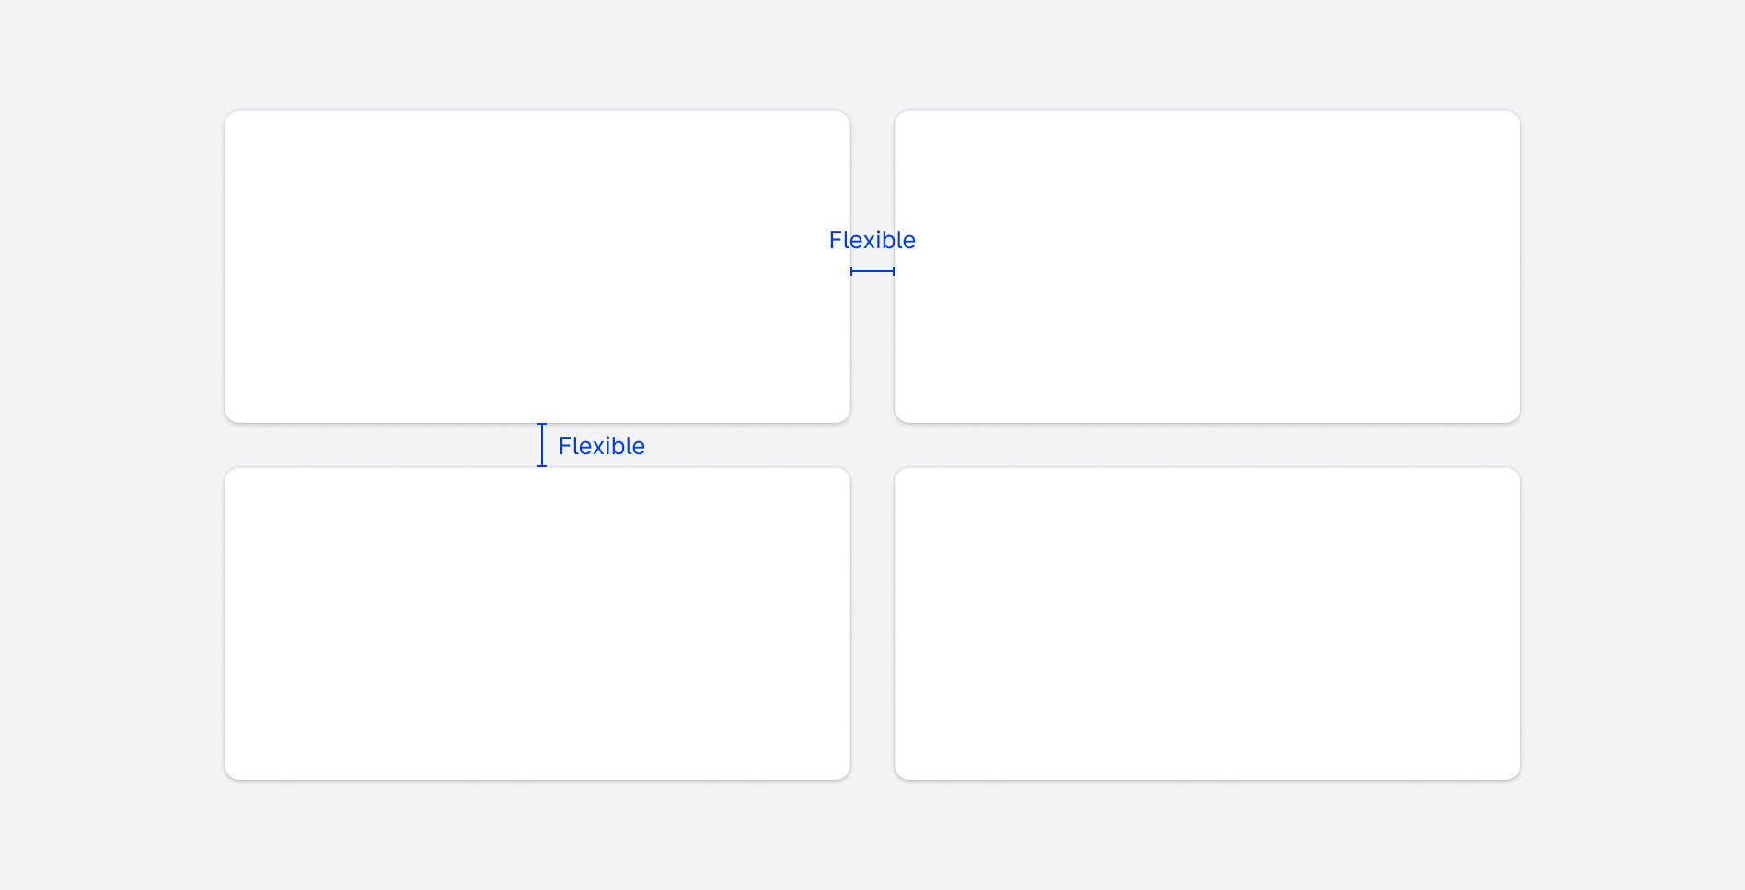Screen dimensions: 1745x890
Task: Click the gap between the right-side cards
Action: 1207,445
